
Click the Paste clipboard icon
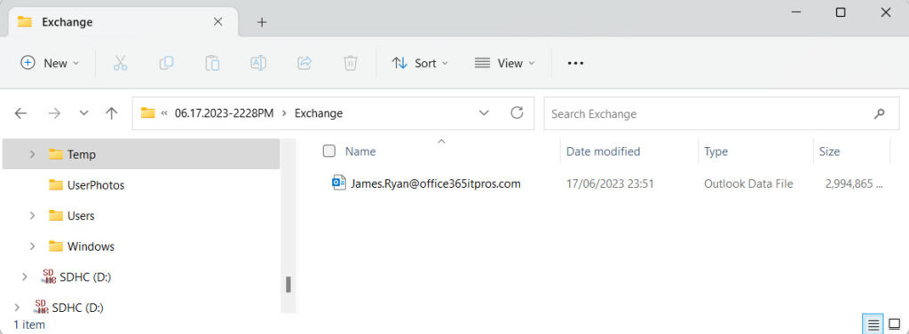click(x=212, y=63)
